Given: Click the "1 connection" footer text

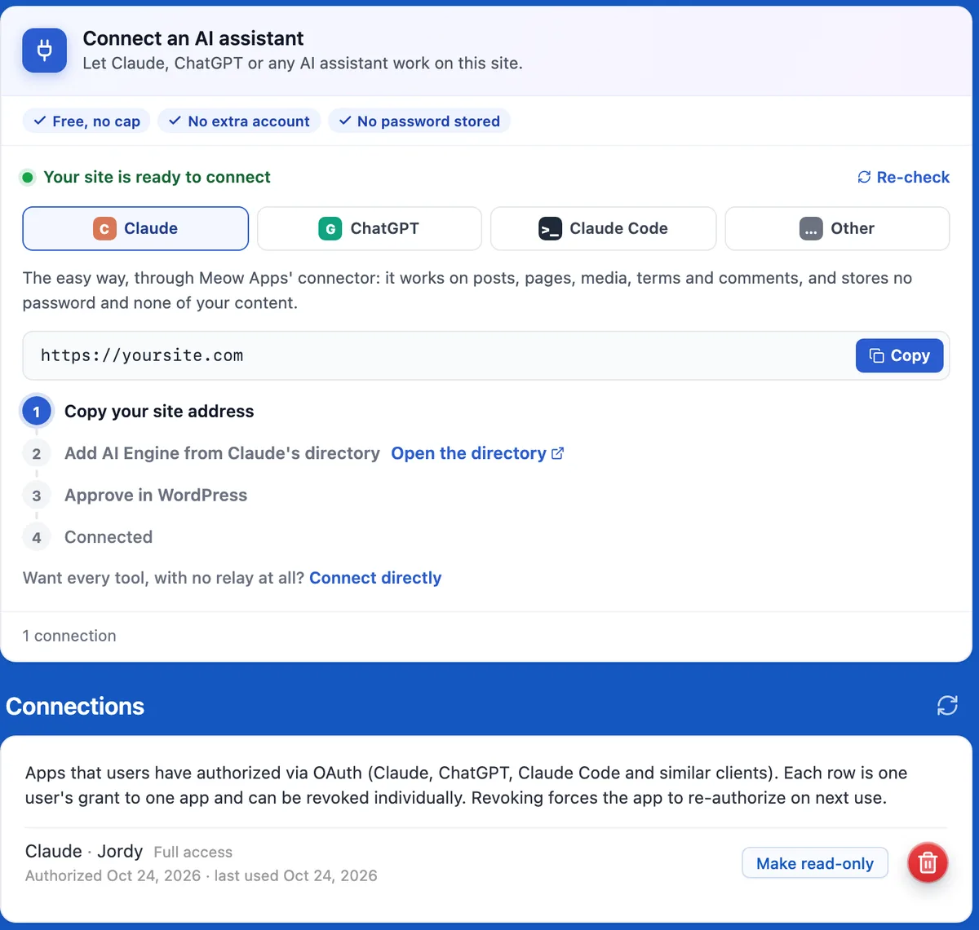Looking at the screenshot, I should pos(69,636).
